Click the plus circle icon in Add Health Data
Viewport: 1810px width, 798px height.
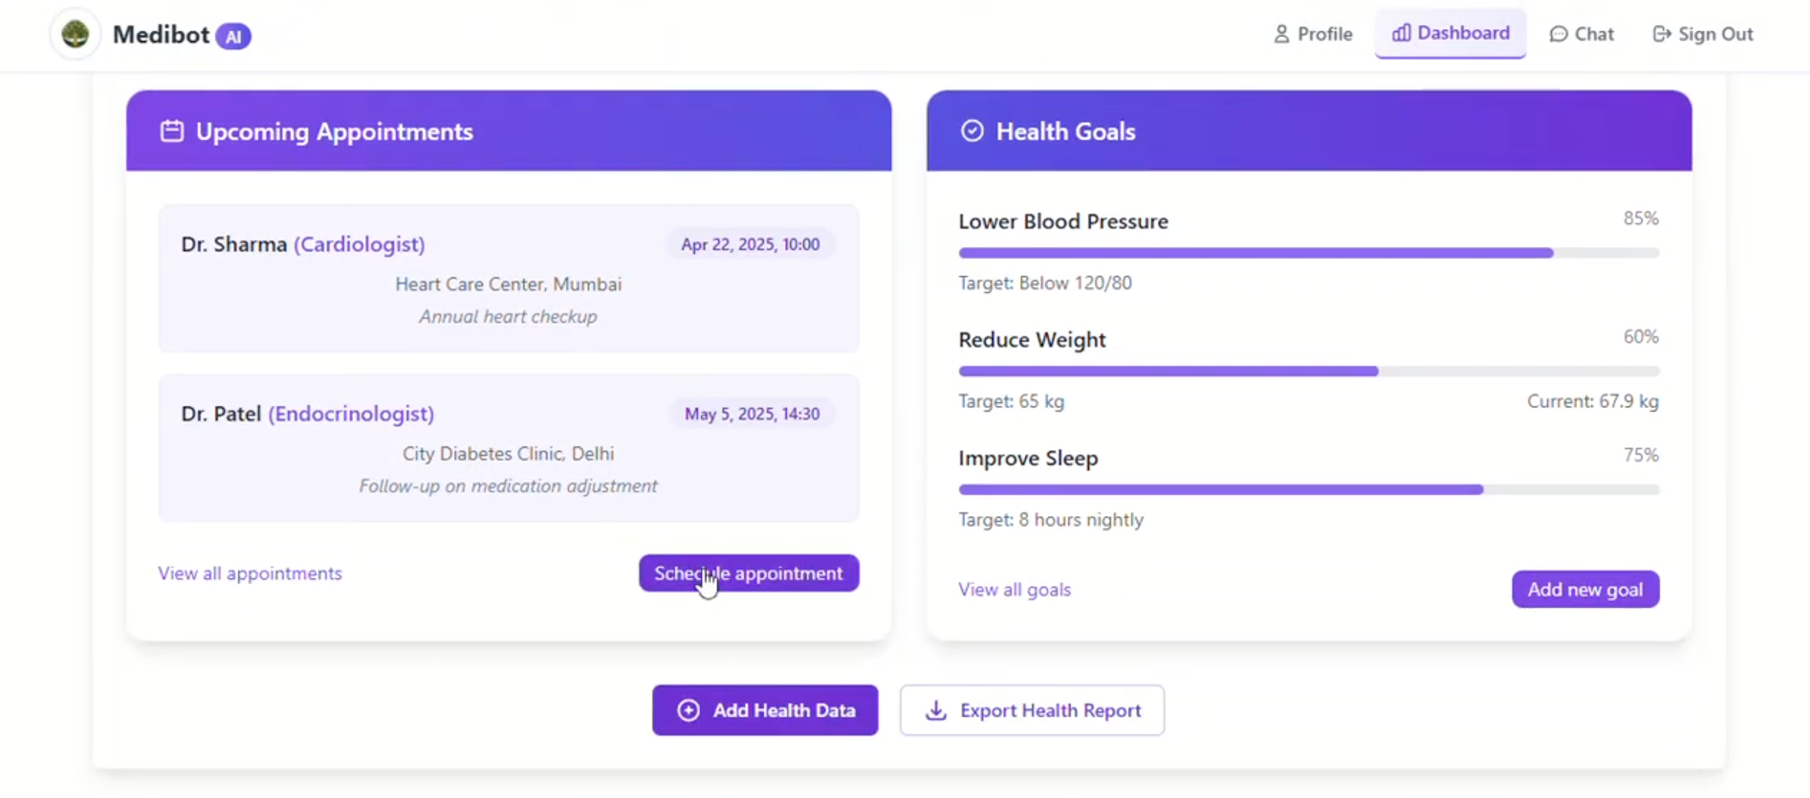tap(688, 710)
